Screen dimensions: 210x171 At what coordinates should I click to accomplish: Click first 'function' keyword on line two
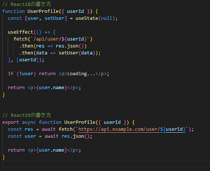(x=14, y=11)
